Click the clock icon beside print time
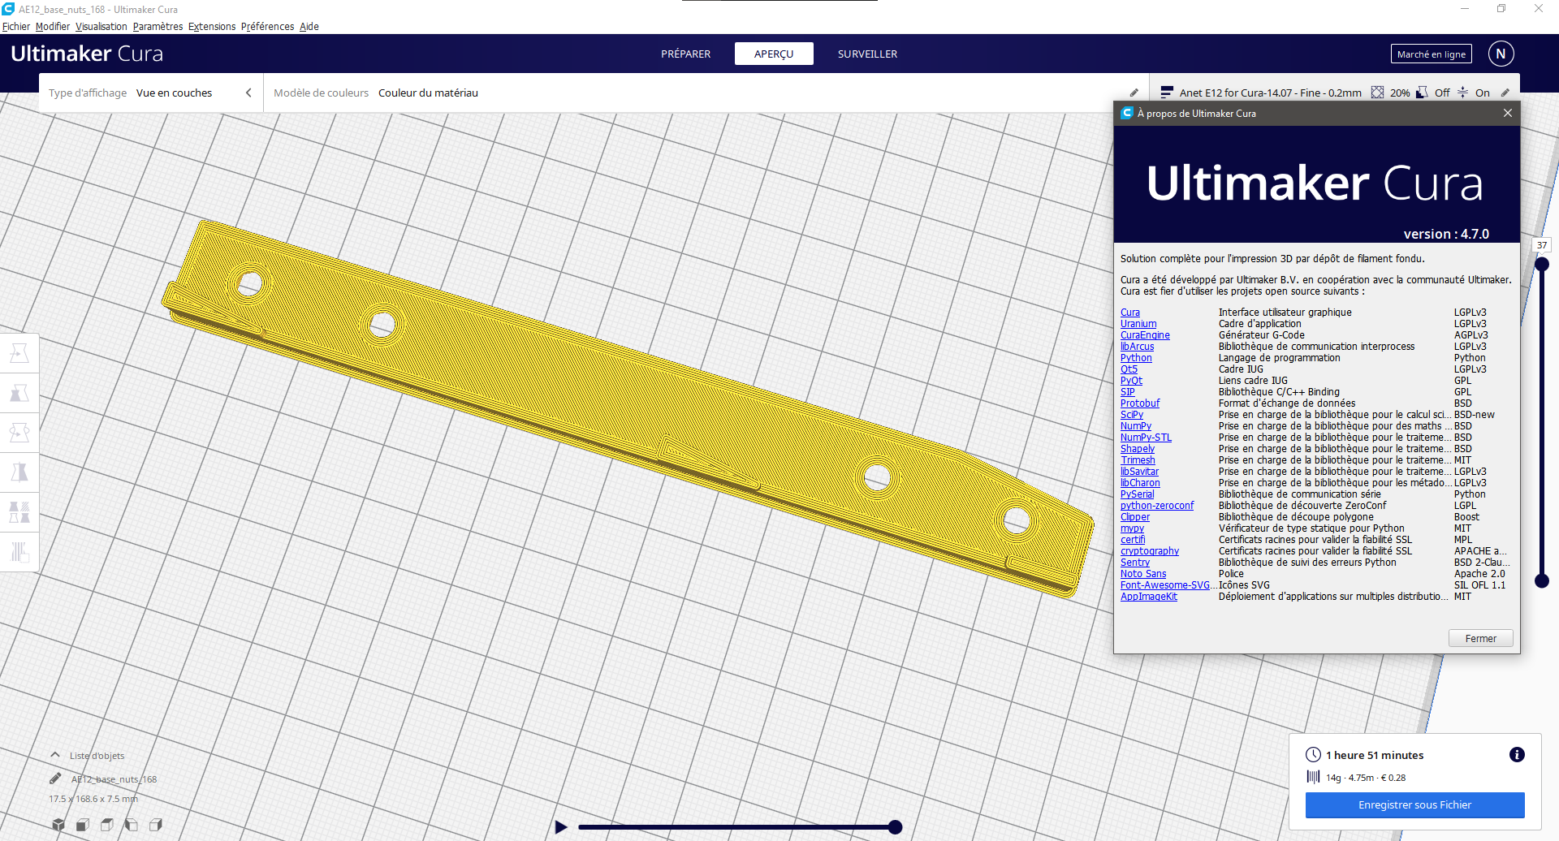The image size is (1559, 841). pos(1313,755)
